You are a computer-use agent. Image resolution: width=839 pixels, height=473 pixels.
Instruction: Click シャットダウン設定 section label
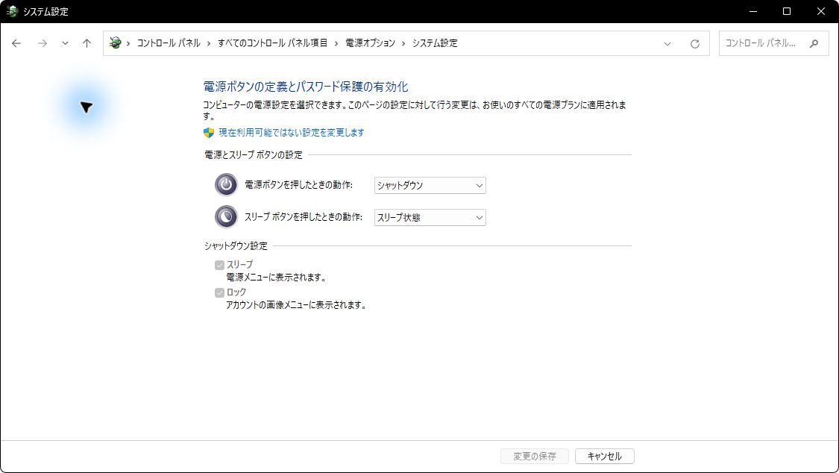[x=236, y=245]
